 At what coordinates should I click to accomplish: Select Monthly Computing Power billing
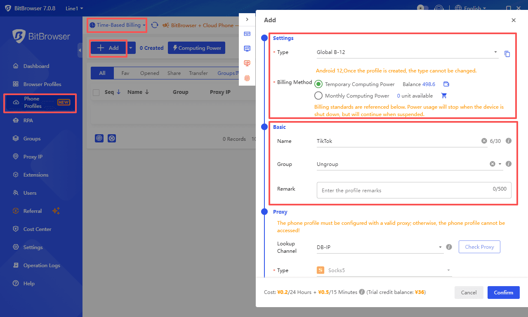[x=318, y=96]
